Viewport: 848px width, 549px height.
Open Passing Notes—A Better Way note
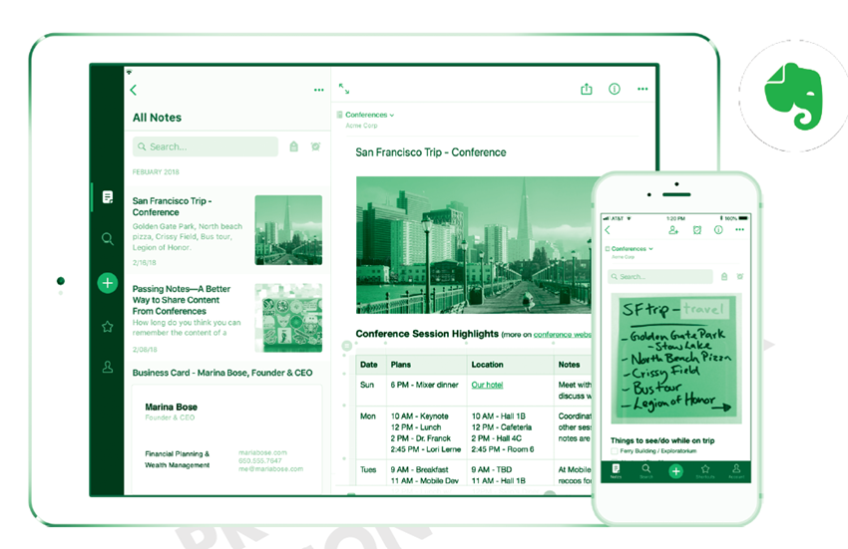click(227, 318)
